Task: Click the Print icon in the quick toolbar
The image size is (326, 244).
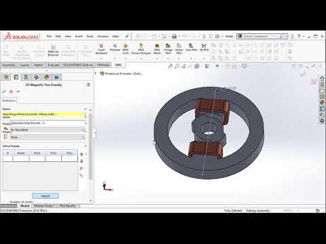Action: click(x=174, y=36)
